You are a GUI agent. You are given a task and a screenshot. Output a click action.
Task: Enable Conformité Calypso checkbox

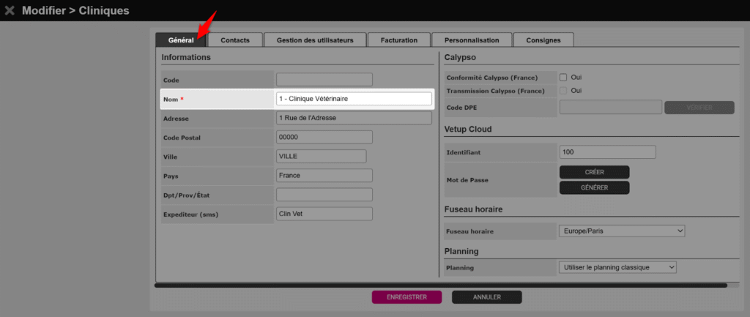564,77
